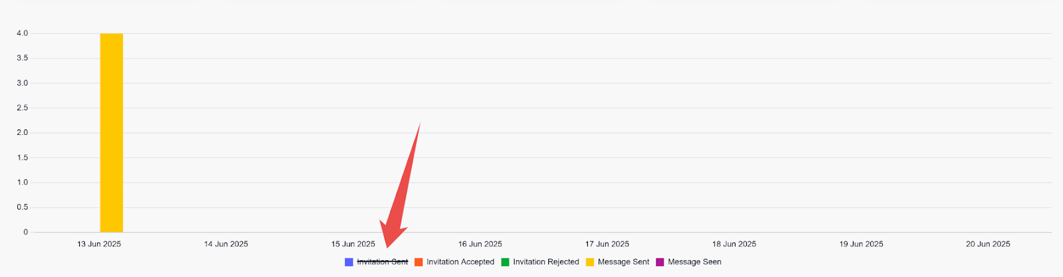1063x277 pixels.
Task: Click the 13 Jun 2025 axis label
Action: point(99,244)
